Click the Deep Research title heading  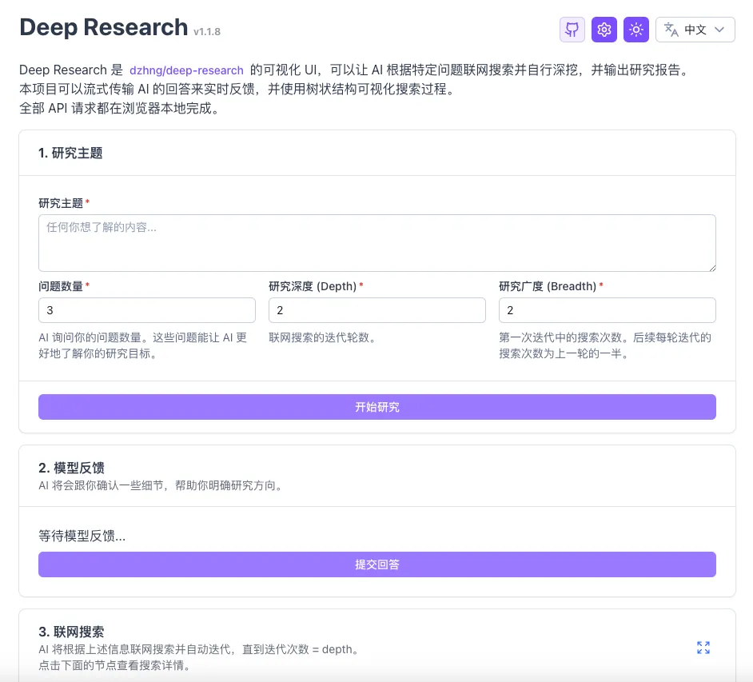(104, 27)
